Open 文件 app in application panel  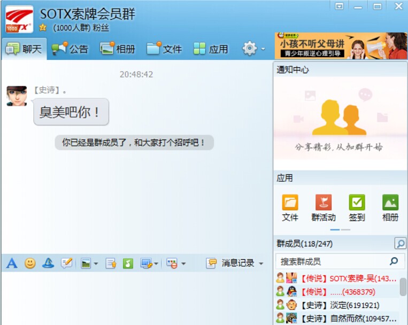click(290, 207)
